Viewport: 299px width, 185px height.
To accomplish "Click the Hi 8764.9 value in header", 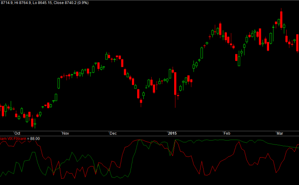I will tap(22, 3).
